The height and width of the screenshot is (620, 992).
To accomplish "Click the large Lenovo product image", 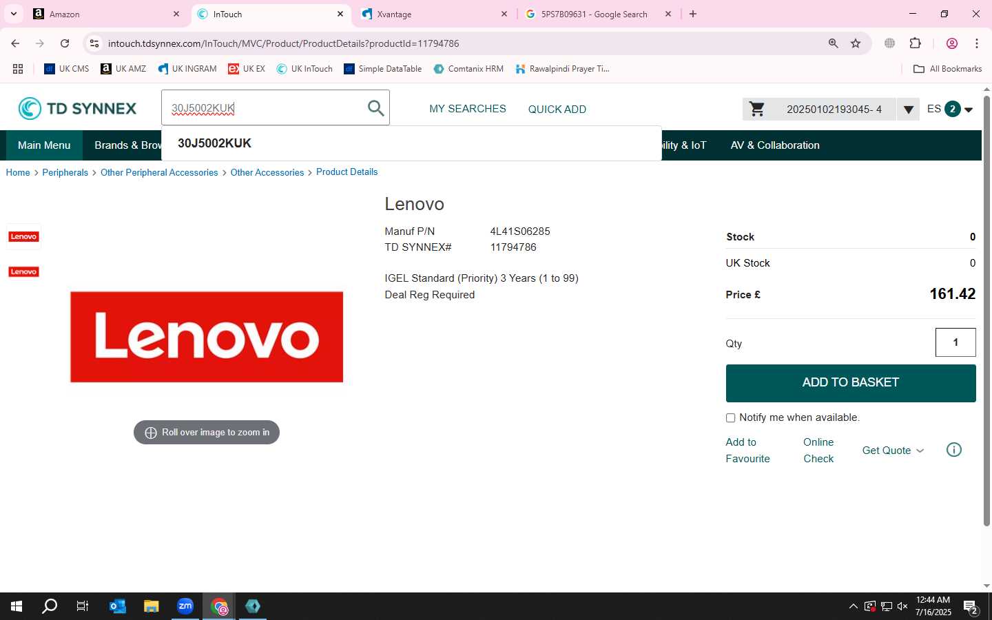I will (207, 337).
